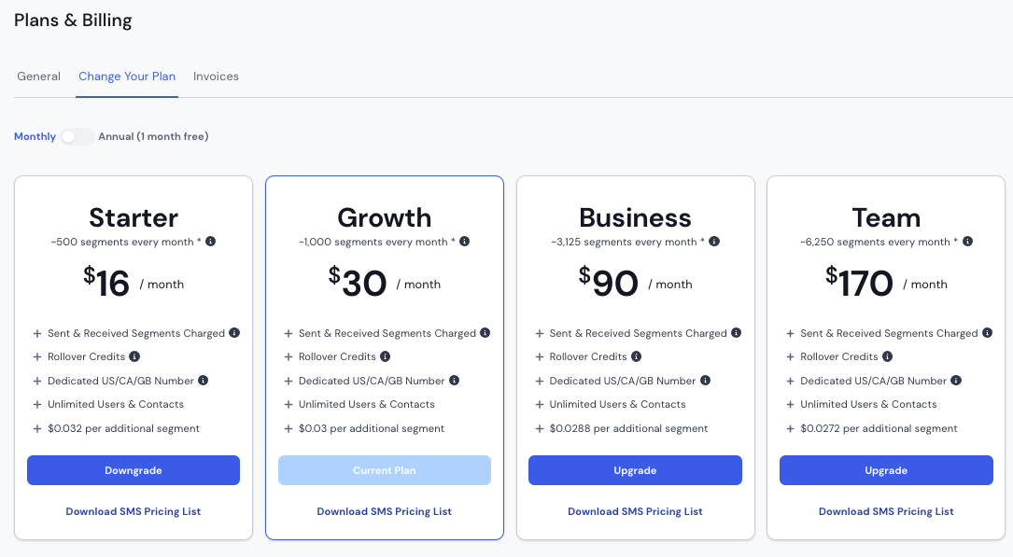
Task: Open the Invoices tab
Action: pyautogui.click(x=216, y=77)
